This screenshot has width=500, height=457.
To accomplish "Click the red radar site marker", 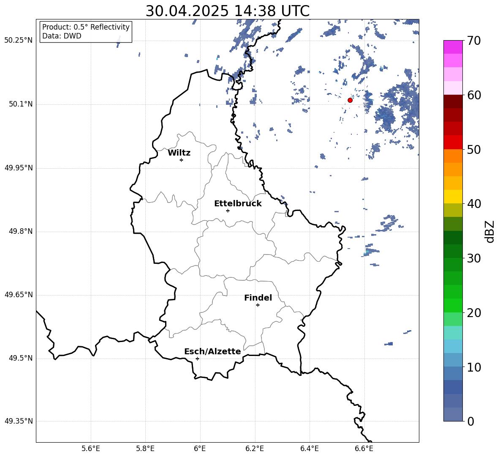I will (350, 100).
